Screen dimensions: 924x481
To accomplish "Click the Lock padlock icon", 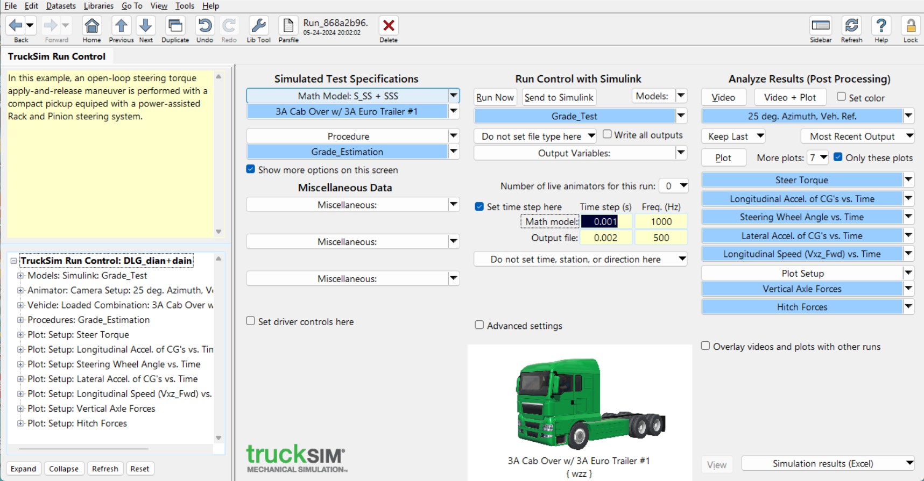I will click(911, 25).
